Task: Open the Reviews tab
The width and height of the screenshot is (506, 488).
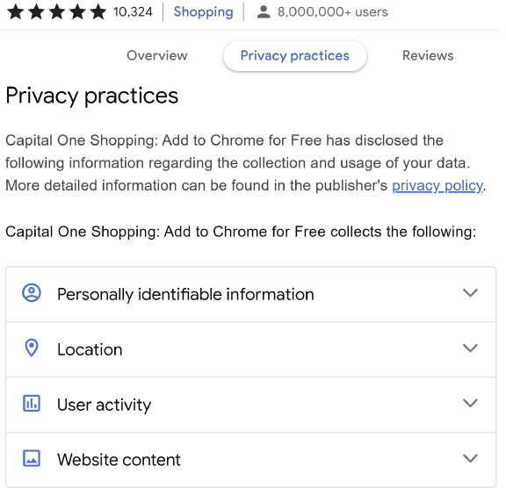Action: pyautogui.click(x=428, y=55)
